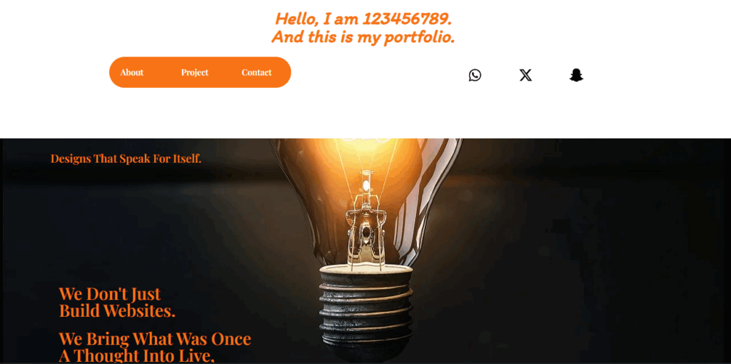Click the word 'Websites' in the hero text

point(139,311)
